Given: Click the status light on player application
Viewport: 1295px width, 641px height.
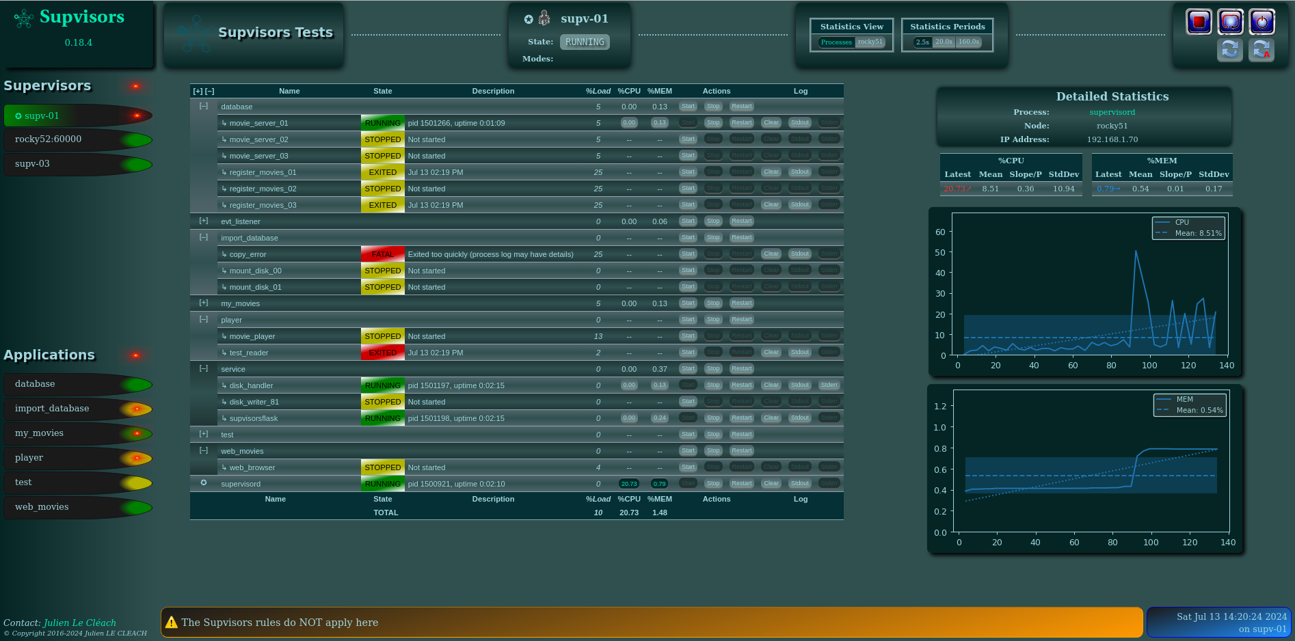Looking at the screenshot, I should (x=137, y=459).
